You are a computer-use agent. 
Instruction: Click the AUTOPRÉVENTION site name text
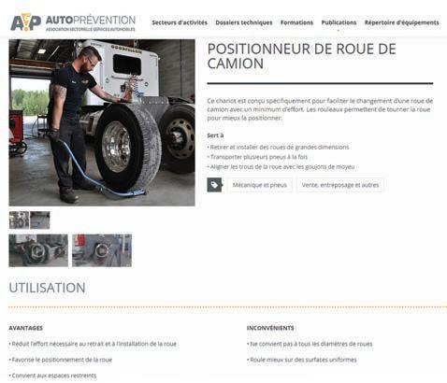pos(91,21)
